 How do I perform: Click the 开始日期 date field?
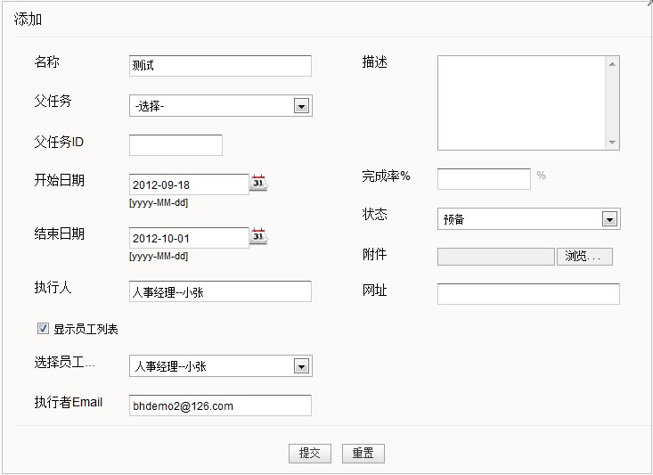(189, 184)
